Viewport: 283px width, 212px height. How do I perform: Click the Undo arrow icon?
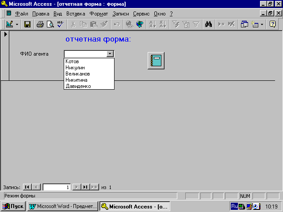(x=117, y=24)
